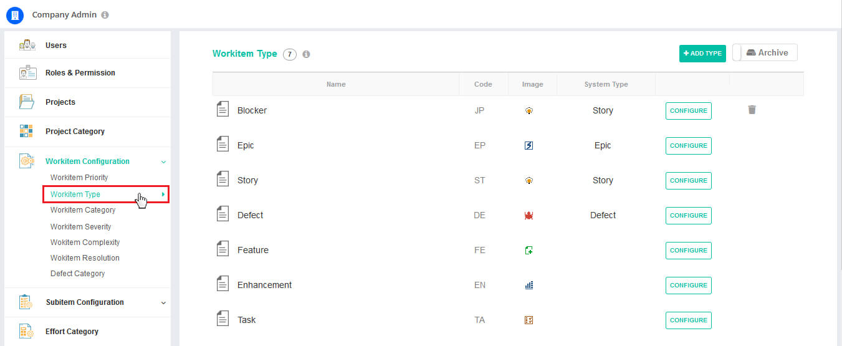Click the Feature row name

(x=253, y=250)
